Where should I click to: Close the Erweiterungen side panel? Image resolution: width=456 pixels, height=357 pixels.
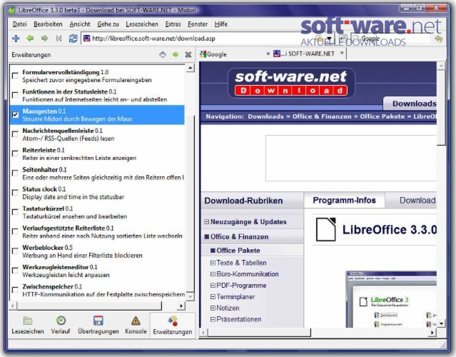188,54
